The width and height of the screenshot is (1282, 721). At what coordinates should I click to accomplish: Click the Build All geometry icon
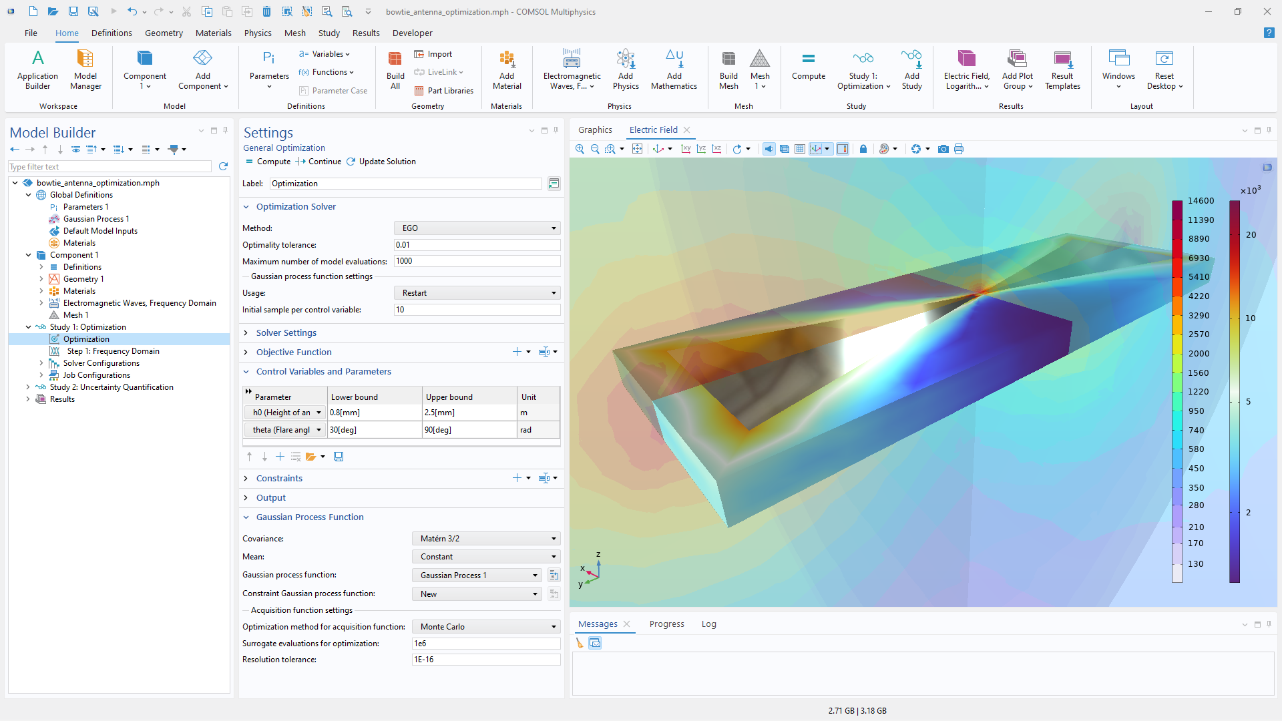395,69
